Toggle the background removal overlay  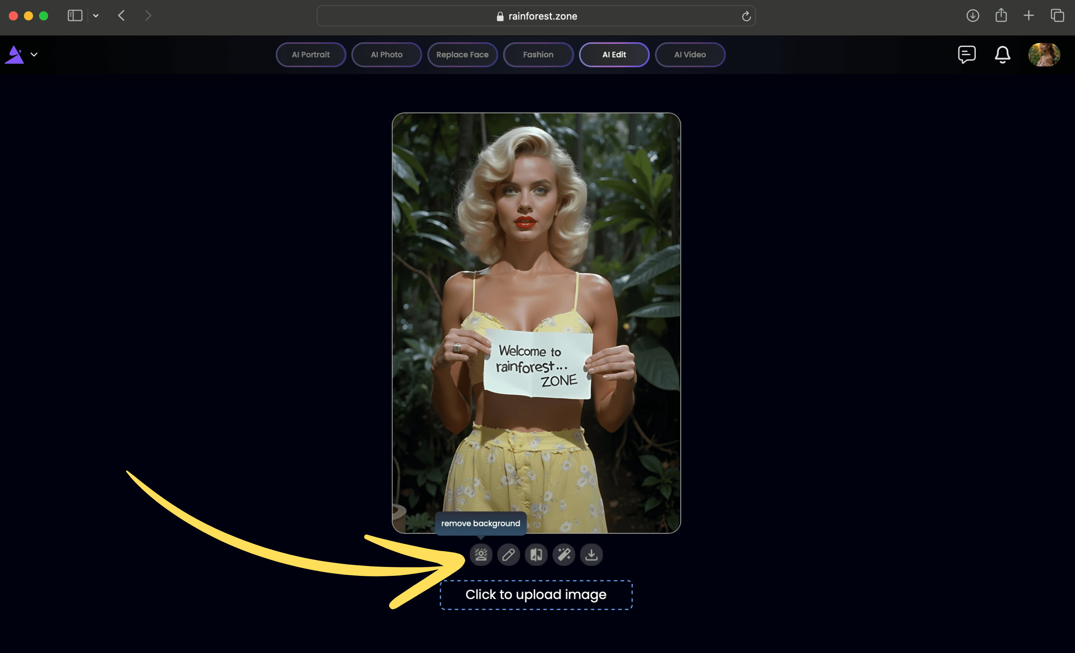pyautogui.click(x=481, y=555)
